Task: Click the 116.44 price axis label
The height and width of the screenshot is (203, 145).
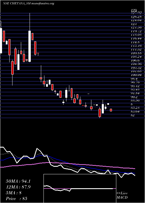Action: pyautogui.click(x=136, y=39)
